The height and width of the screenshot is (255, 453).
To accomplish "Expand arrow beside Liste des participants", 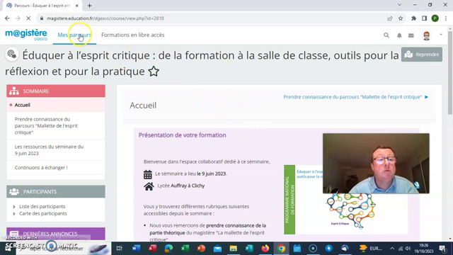I will tap(14, 207).
